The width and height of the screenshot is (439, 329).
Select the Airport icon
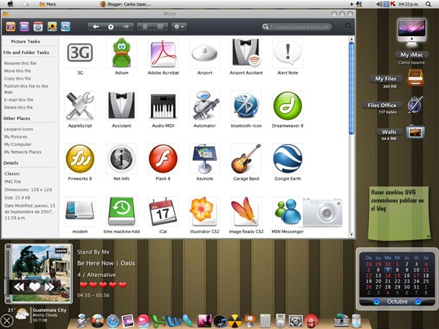point(204,53)
